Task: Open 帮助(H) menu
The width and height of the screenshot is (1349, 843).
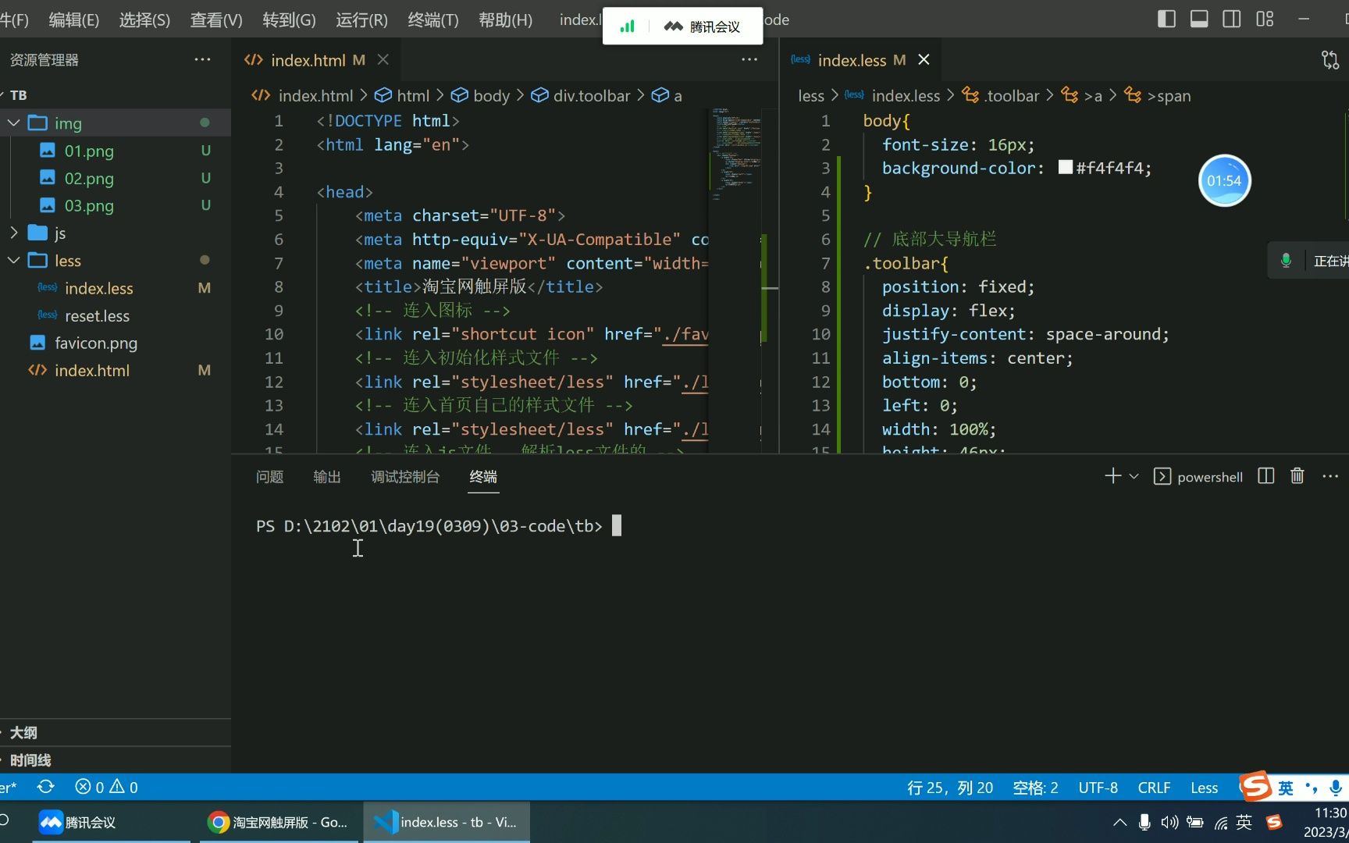Action: (505, 20)
